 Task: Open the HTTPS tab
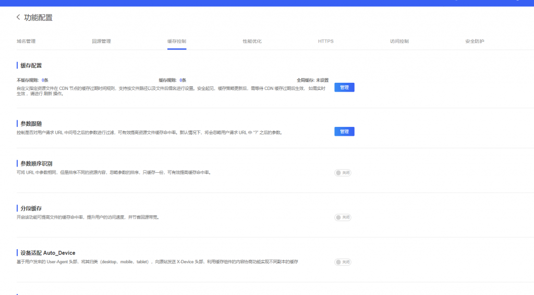(x=326, y=41)
